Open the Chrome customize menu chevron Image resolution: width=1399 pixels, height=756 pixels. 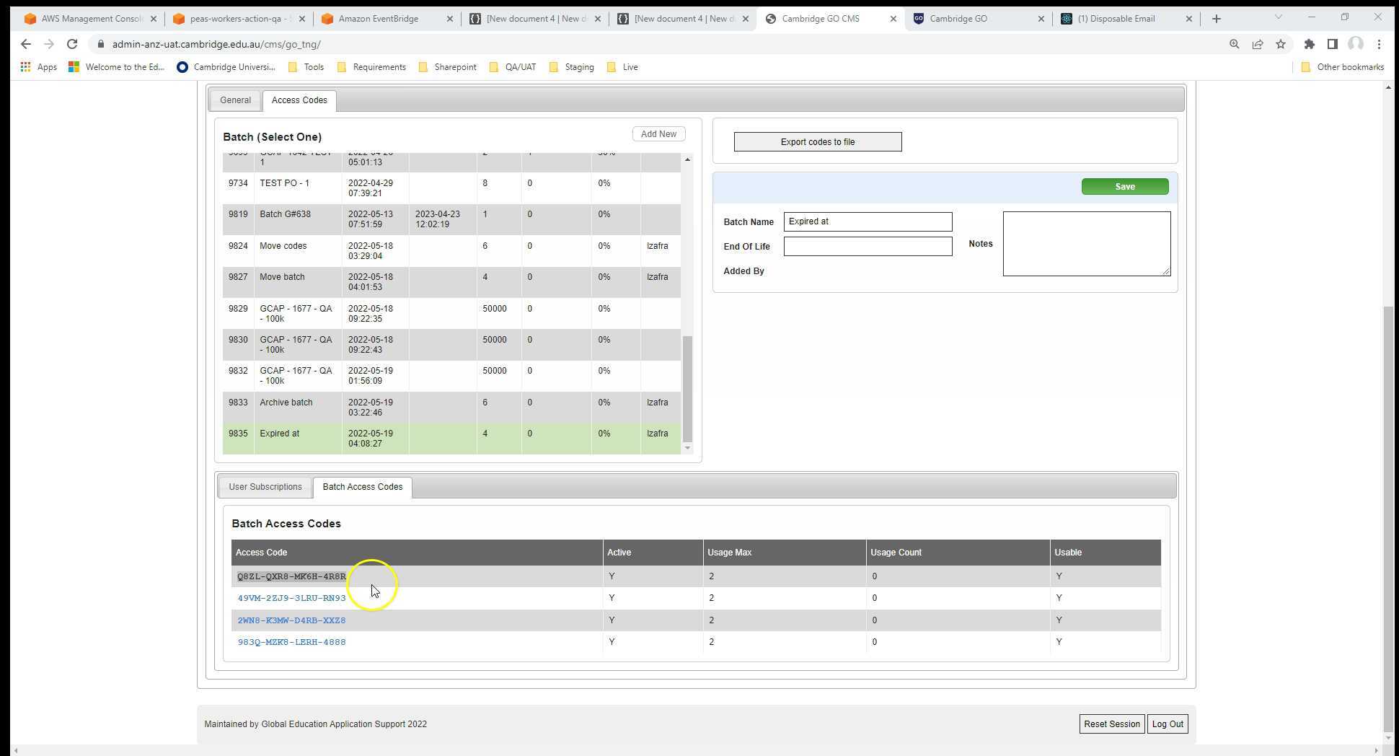point(1277,16)
